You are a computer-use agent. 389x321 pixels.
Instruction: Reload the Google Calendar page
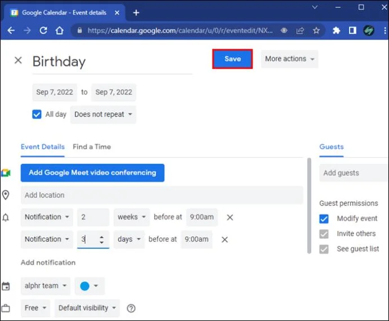43,30
